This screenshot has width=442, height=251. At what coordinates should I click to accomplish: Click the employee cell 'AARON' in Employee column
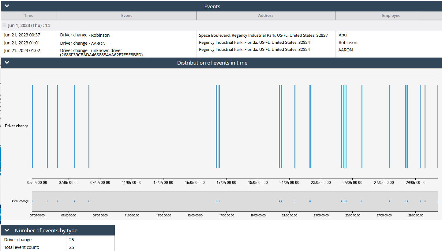(x=346, y=50)
